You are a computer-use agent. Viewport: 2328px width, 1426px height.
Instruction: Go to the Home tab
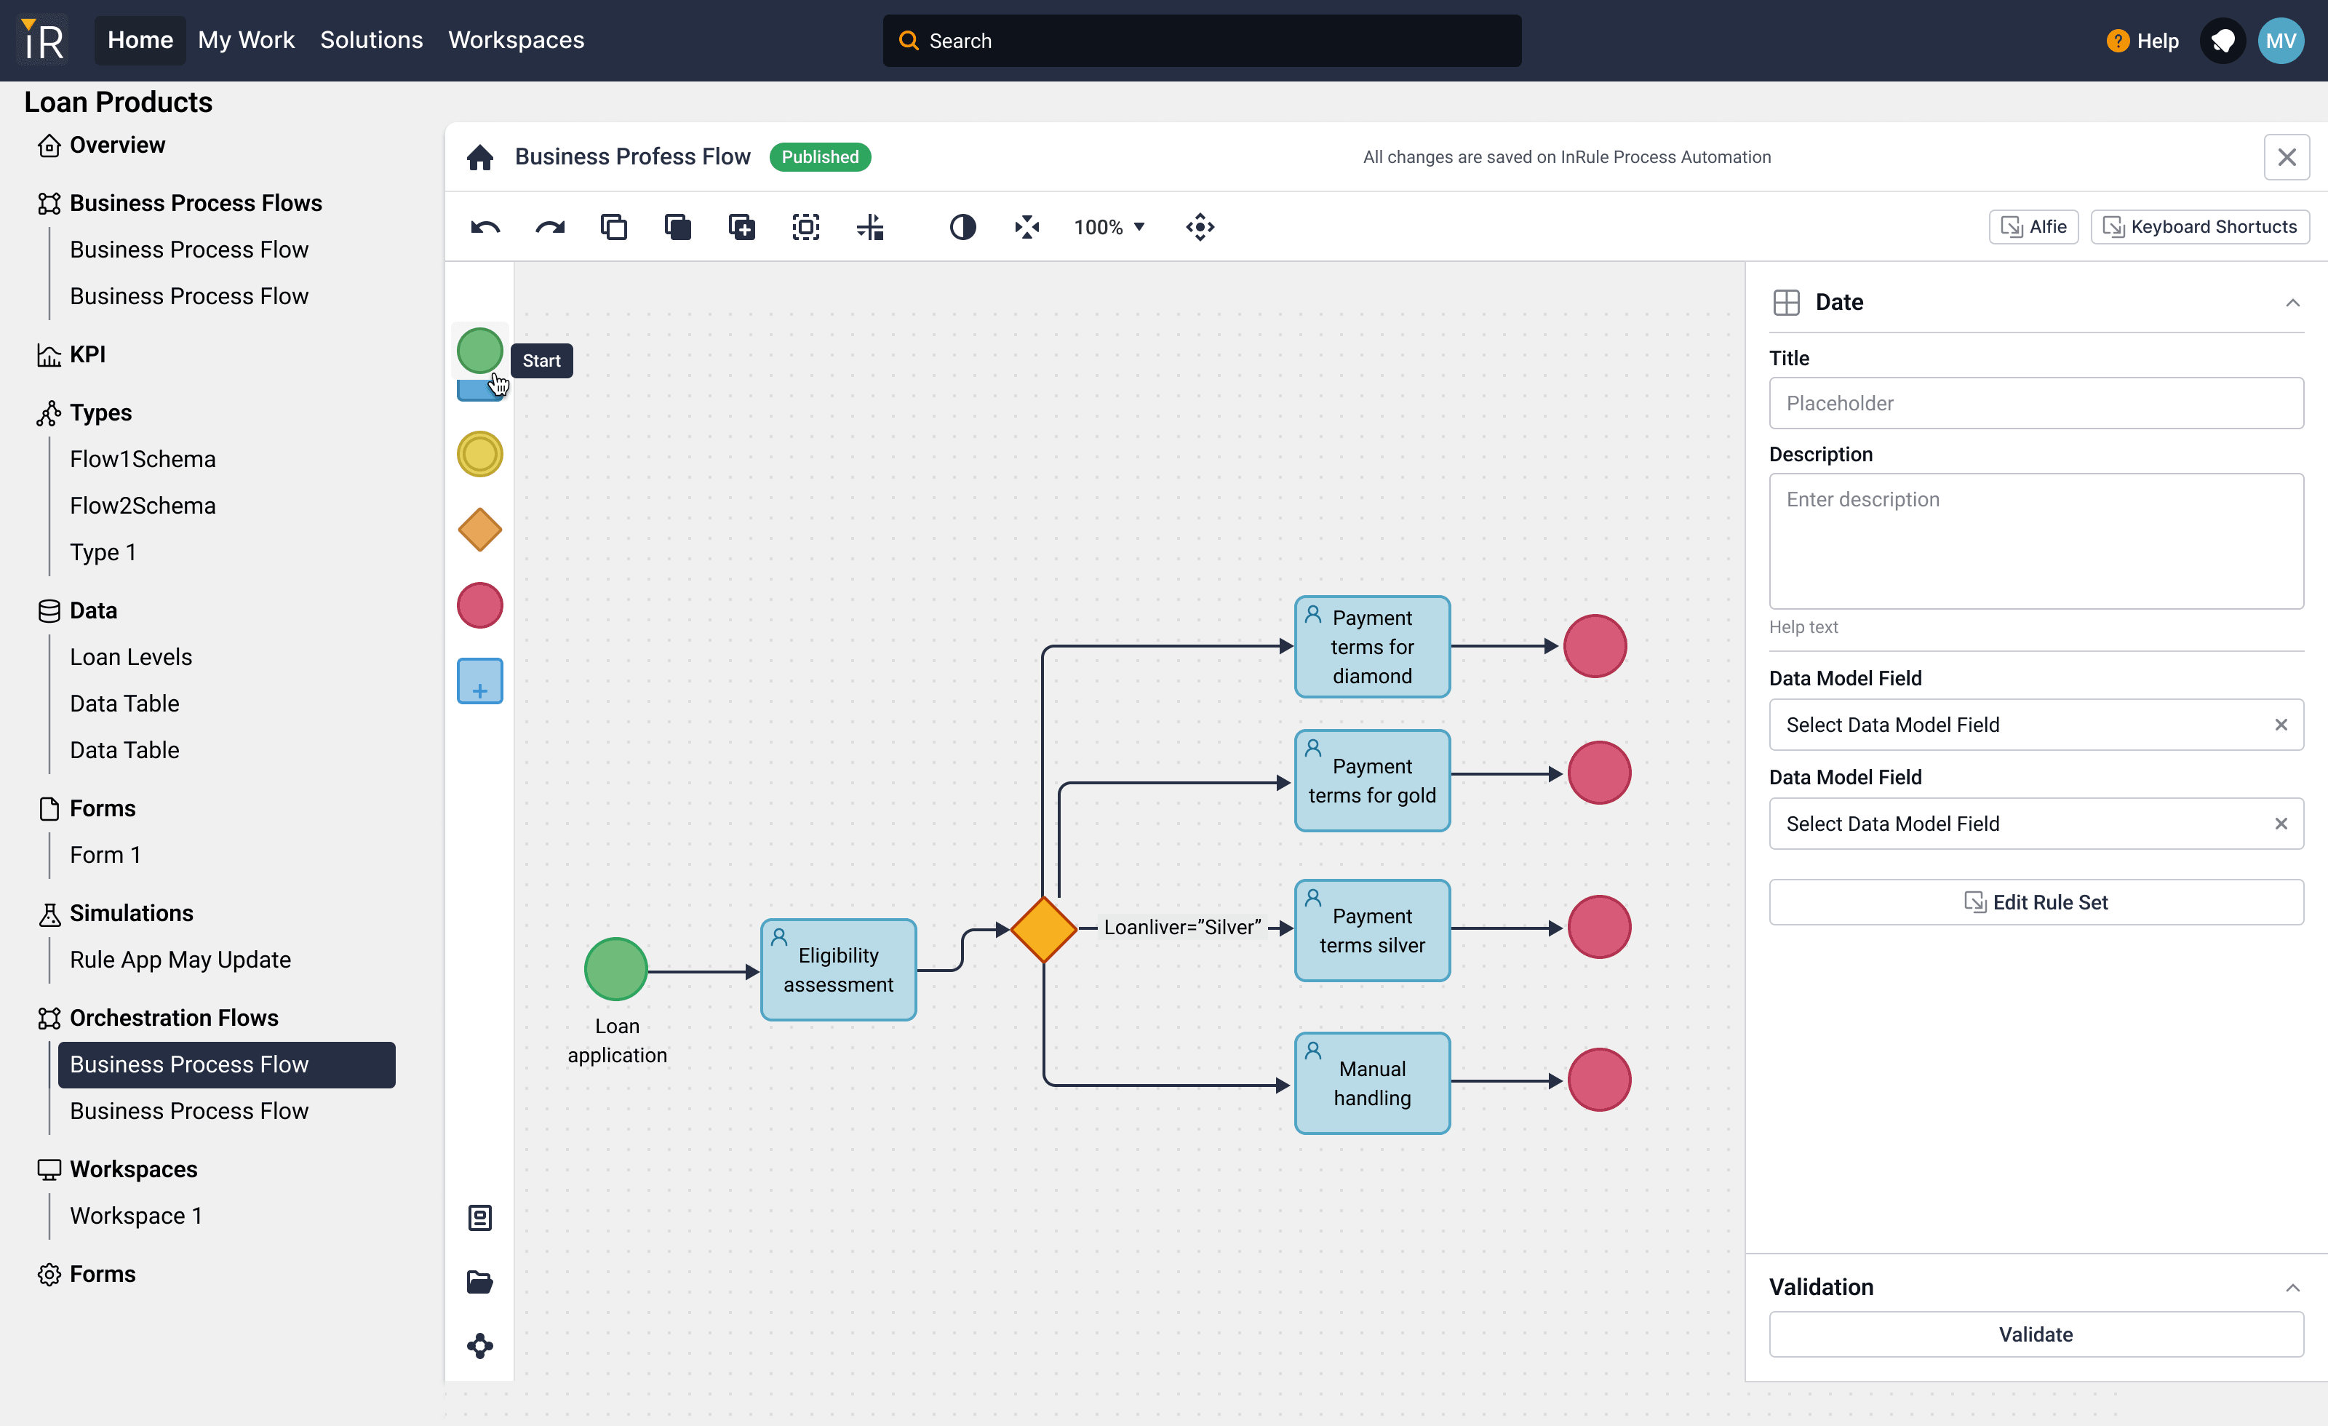click(140, 40)
